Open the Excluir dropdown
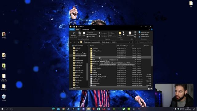Image resolution: width=197 pixels, height=111 pixels. click(113, 33)
